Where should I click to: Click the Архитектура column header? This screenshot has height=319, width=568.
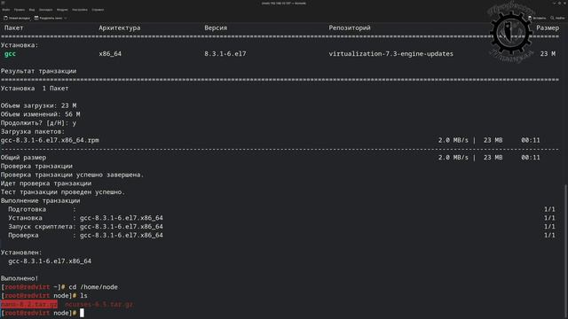tap(120, 27)
